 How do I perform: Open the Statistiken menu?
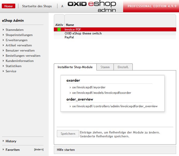pos(13,66)
